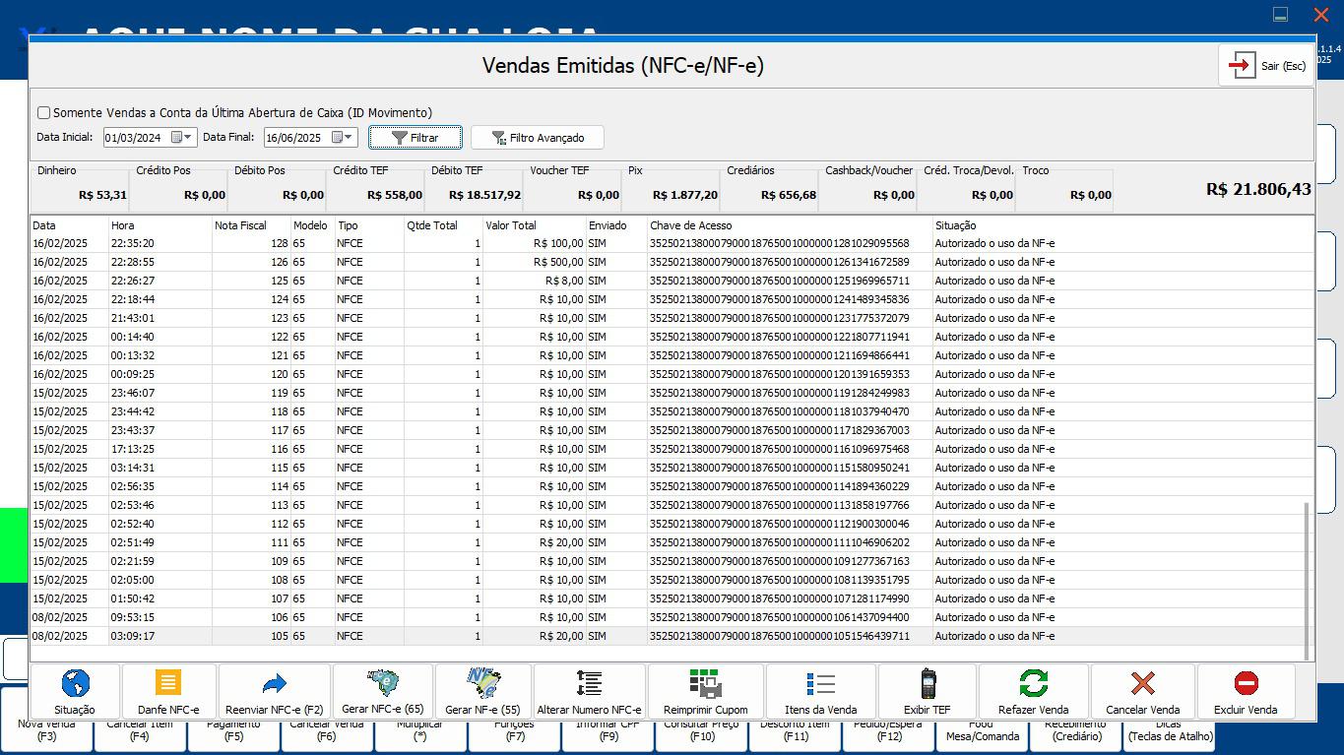Click the Filtrar button

(x=416, y=138)
